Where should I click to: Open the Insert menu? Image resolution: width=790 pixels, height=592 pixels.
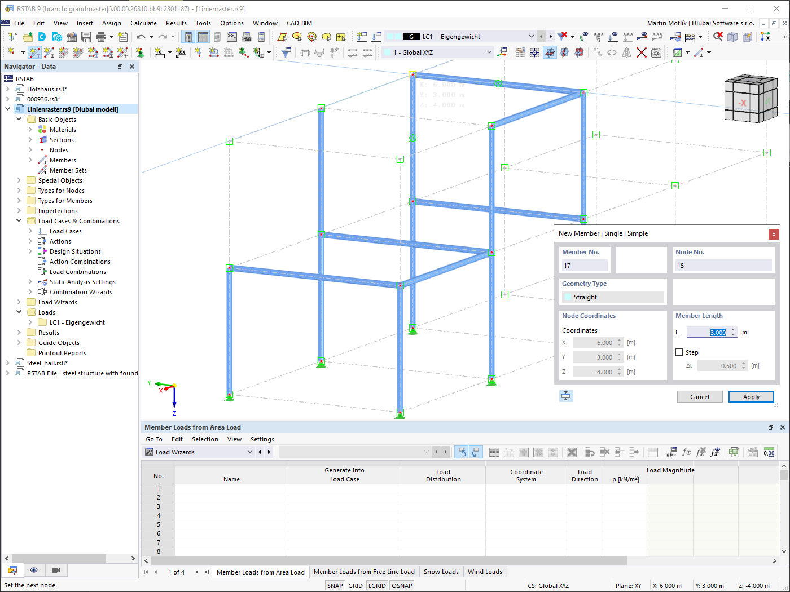85,23
